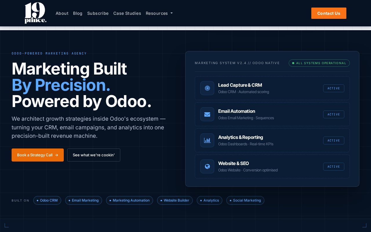The height and width of the screenshot is (232, 371).
Task: Click the Email Automation envelope icon
Action: click(207, 114)
